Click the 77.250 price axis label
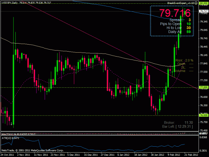 click(204, 80)
